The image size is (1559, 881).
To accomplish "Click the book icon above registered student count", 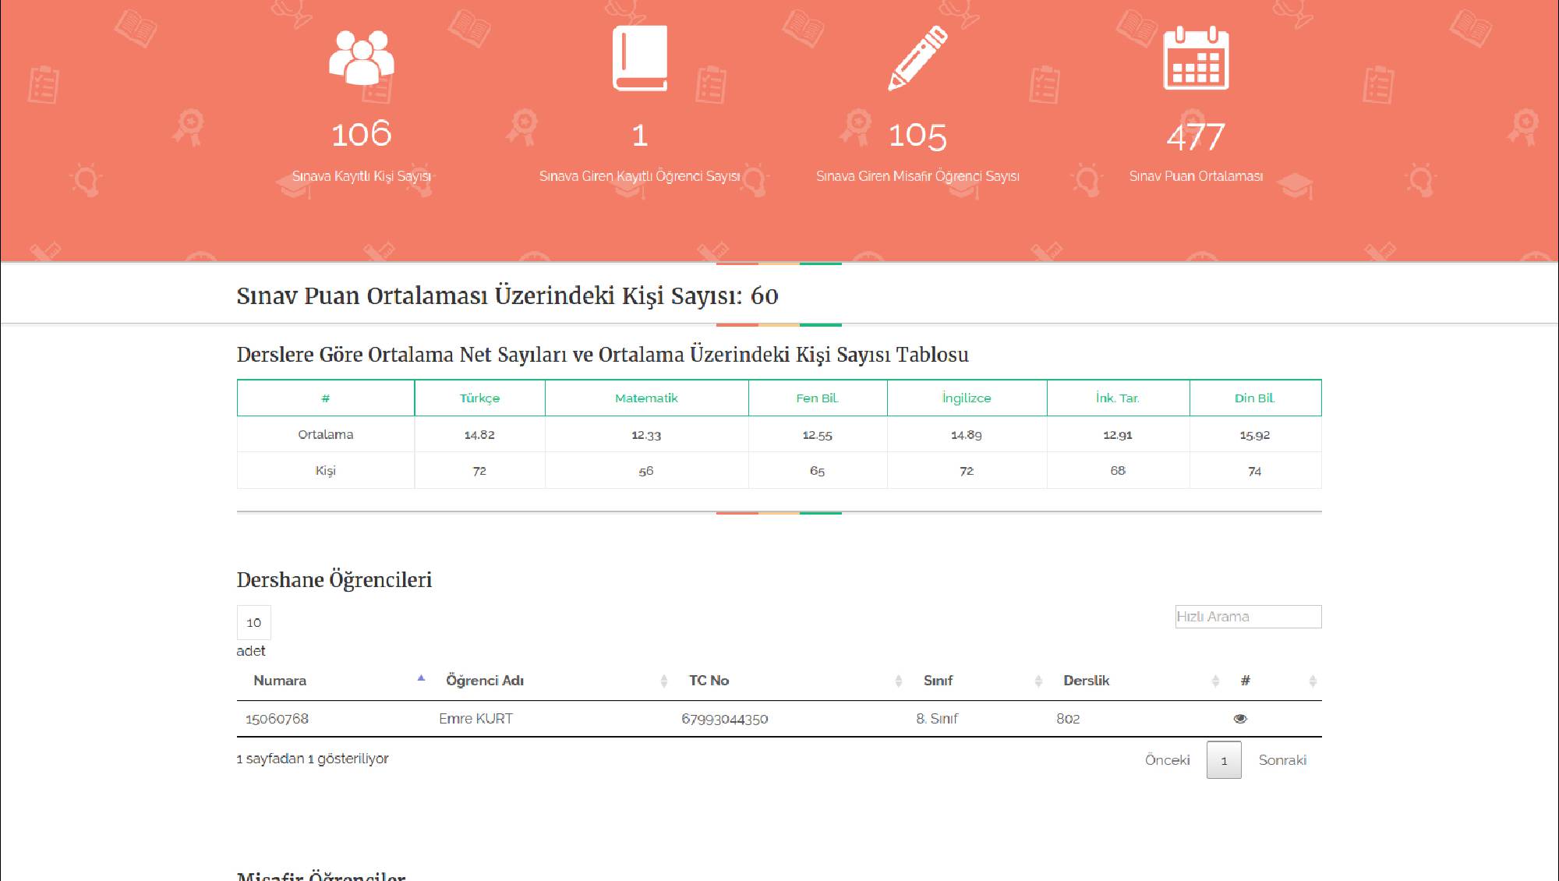I will 640,58.
